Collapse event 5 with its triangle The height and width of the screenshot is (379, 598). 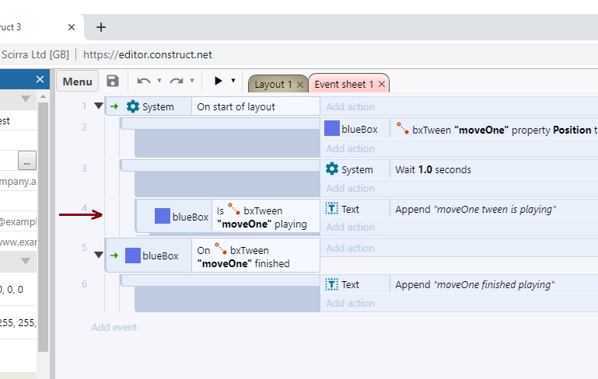click(x=99, y=255)
